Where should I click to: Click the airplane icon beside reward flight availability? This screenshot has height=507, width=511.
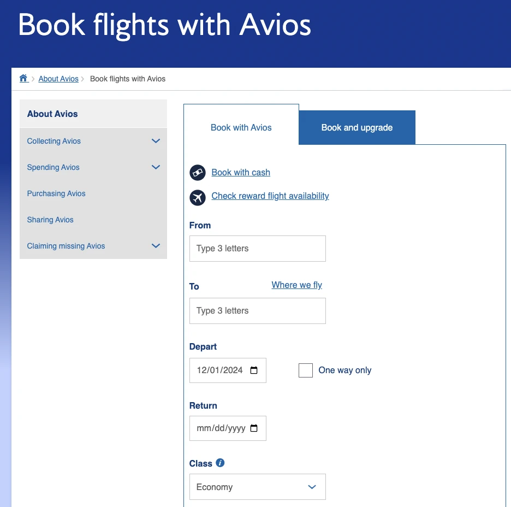click(197, 197)
